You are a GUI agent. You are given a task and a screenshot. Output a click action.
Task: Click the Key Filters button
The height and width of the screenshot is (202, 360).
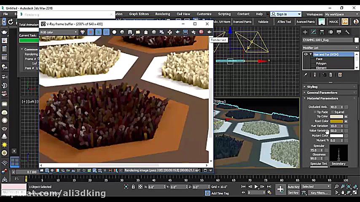pyautogui.click(x=319, y=193)
